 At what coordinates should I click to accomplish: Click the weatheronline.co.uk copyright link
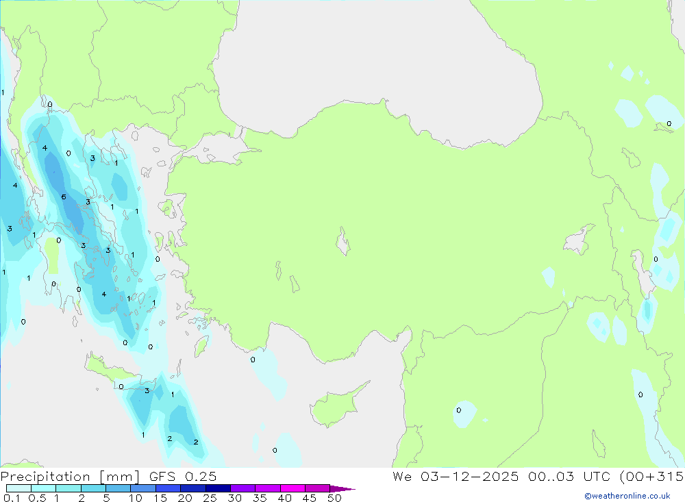pyautogui.click(x=627, y=496)
